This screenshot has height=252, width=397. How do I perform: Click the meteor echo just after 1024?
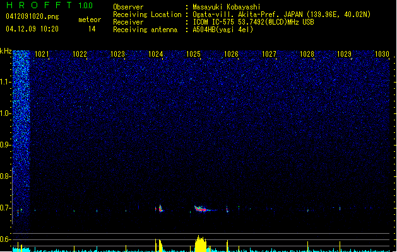point(160,209)
